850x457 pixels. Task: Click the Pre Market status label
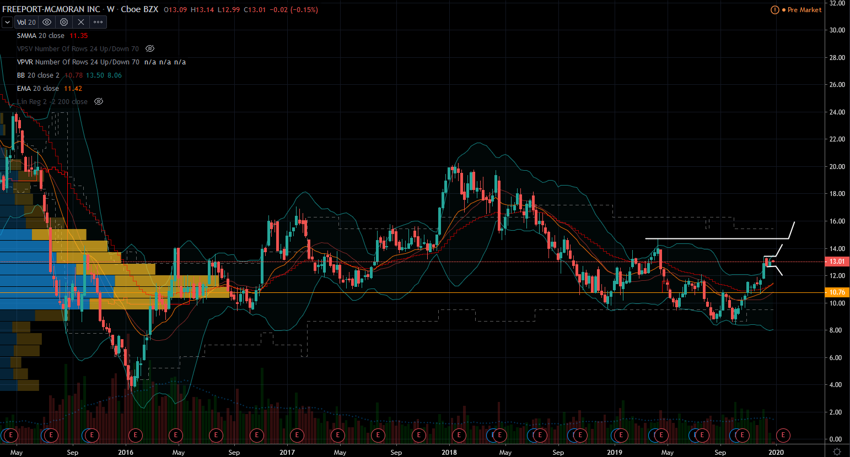tap(804, 10)
